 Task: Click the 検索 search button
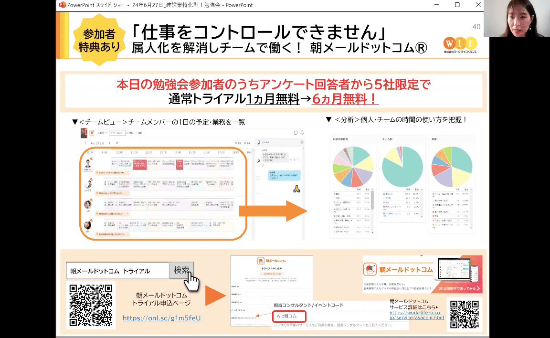click(x=181, y=270)
